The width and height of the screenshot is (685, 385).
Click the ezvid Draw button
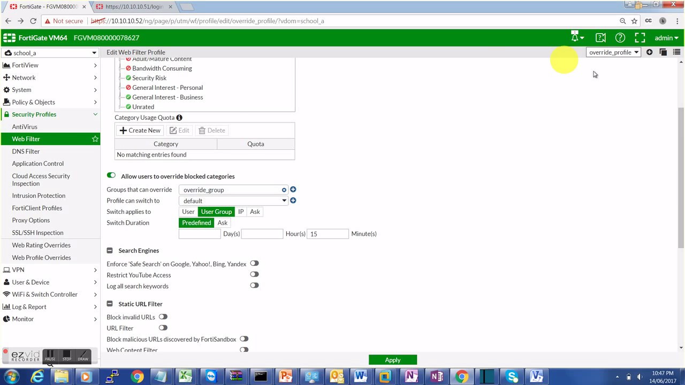point(83,356)
